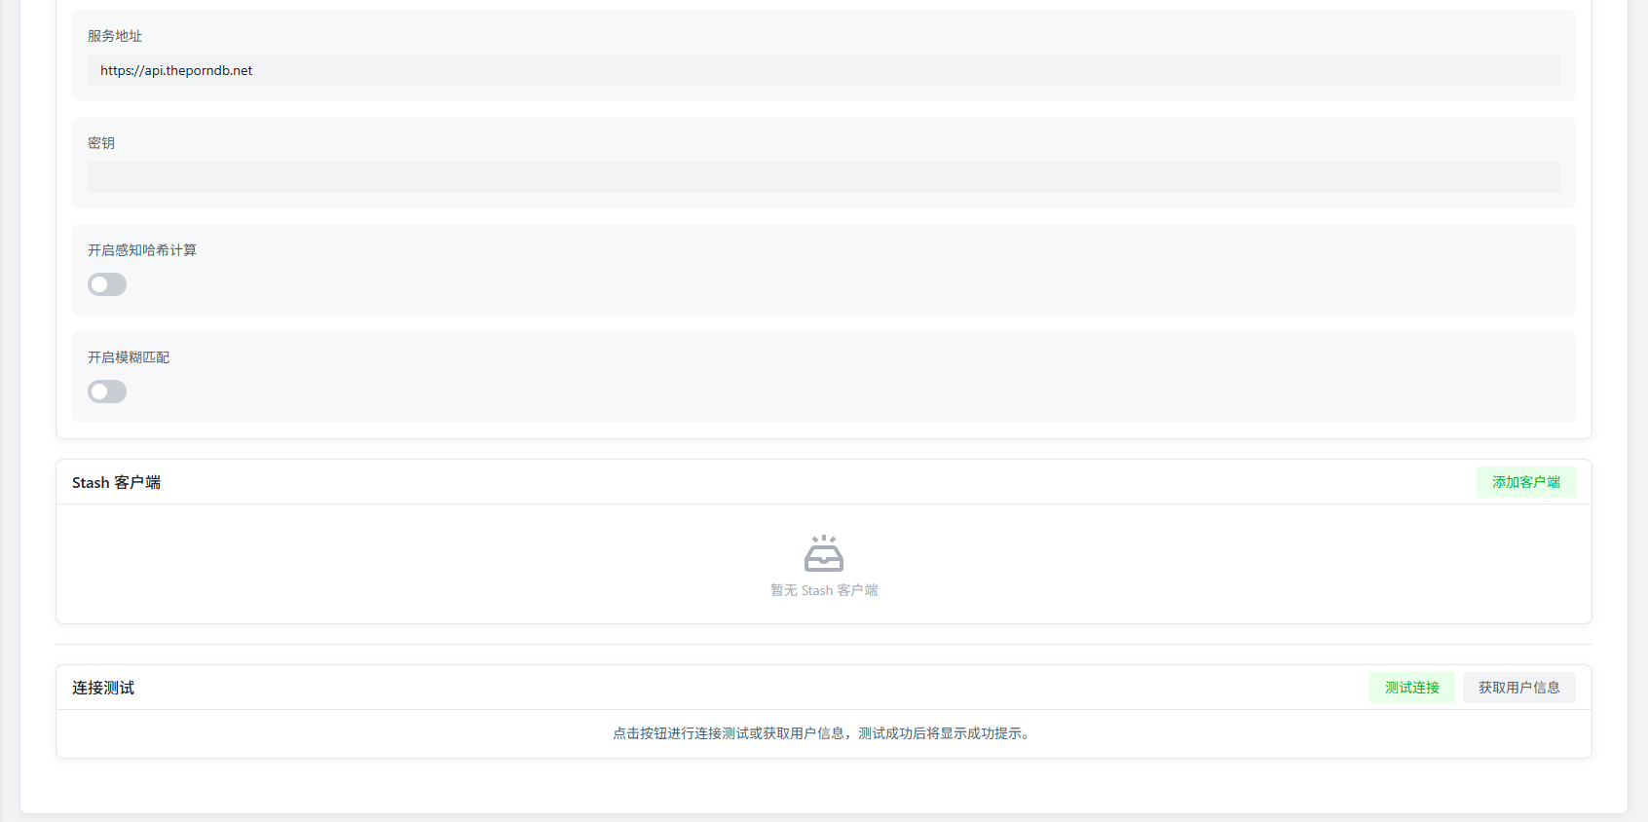Click into the empty 密钥 input field
Image resolution: width=1648 pixels, height=822 pixels.
tap(823, 177)
